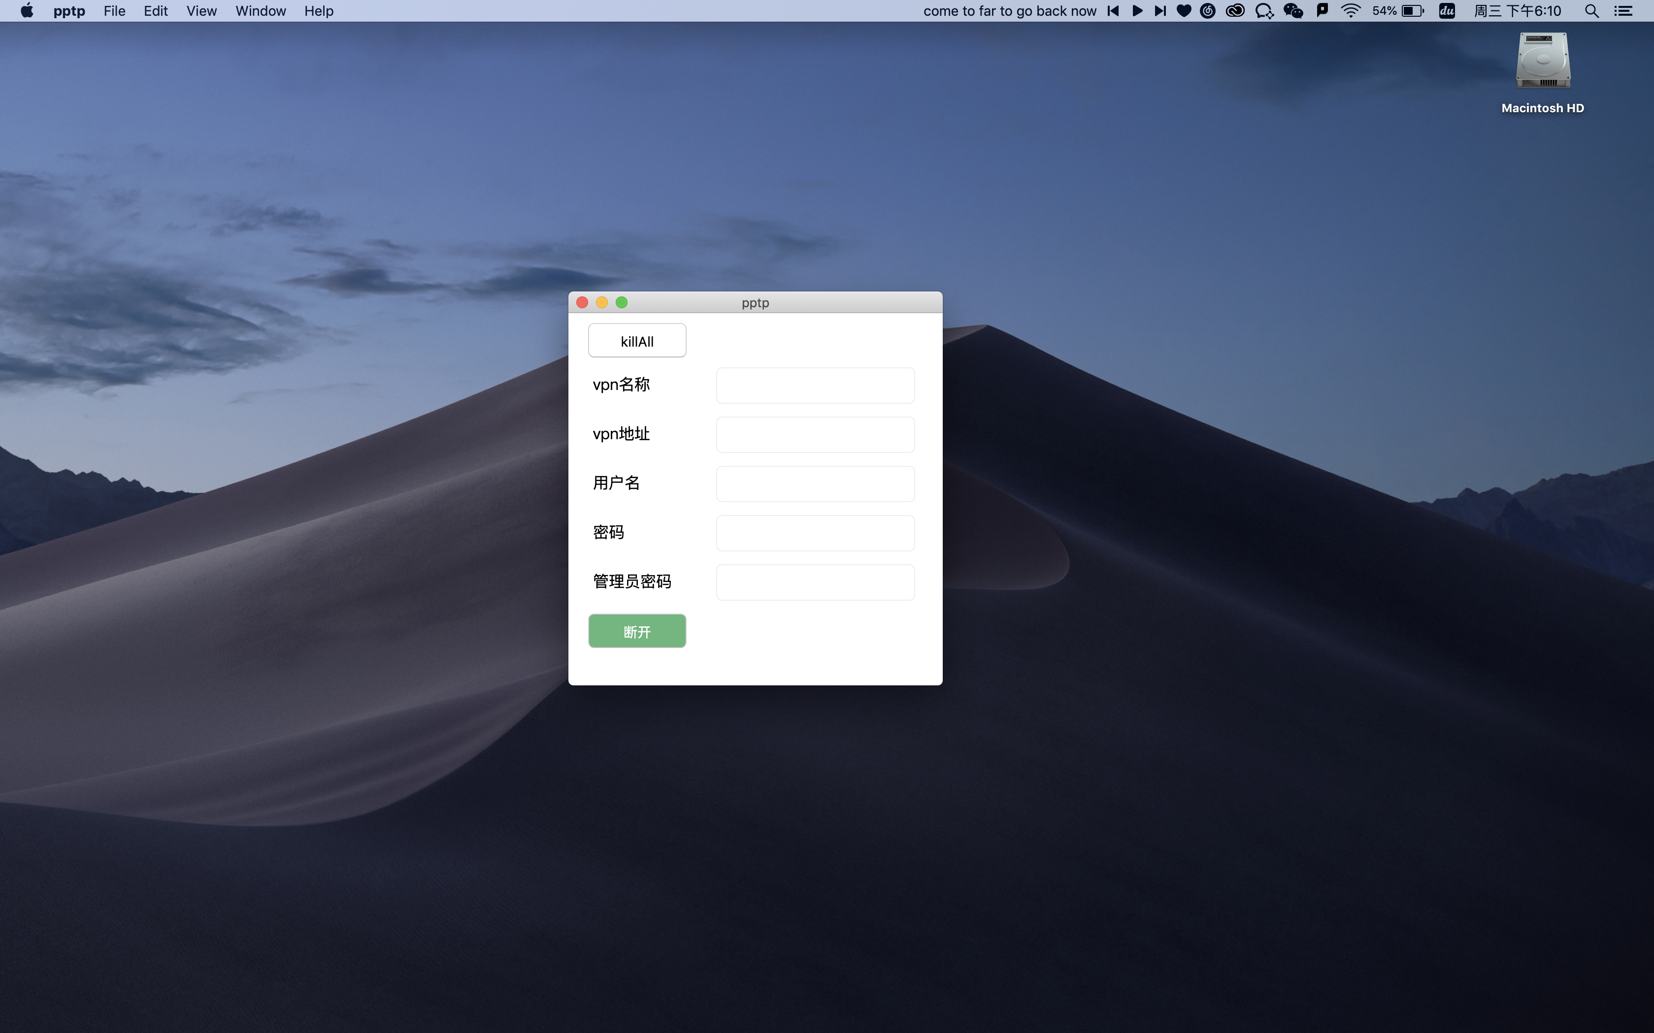Open the File menu
Image resolution: width=1654 pixels, height=1033 pixels.
(114, 11)
